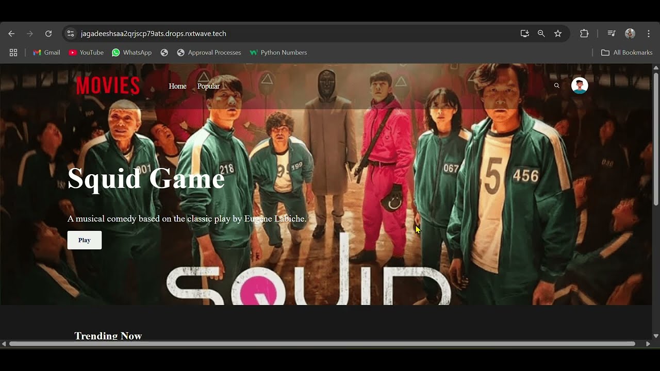Click the unnamed globe bookmark
The width and height of the screenshot is (660, 371).
coord(164,53)
